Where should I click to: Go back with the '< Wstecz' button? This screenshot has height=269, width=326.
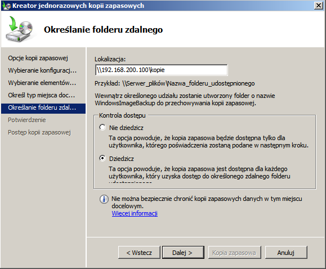coord(139,252)
